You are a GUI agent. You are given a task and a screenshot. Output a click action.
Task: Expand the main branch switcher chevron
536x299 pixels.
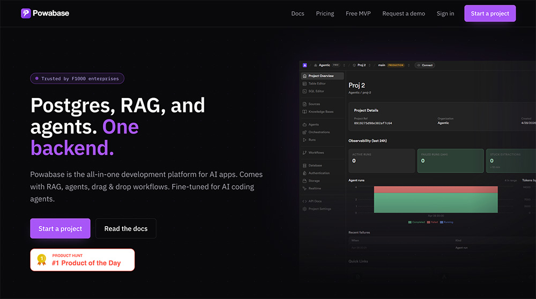pos(408,65)
